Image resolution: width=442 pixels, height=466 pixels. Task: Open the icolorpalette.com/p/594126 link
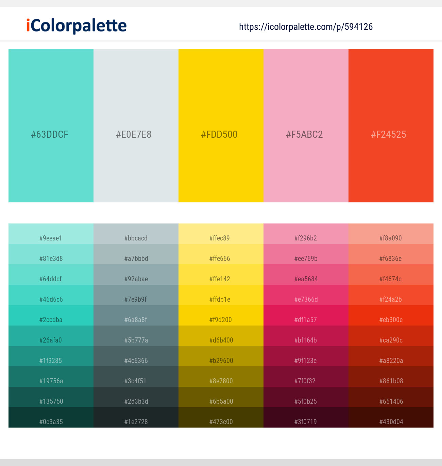click(306, 27)
